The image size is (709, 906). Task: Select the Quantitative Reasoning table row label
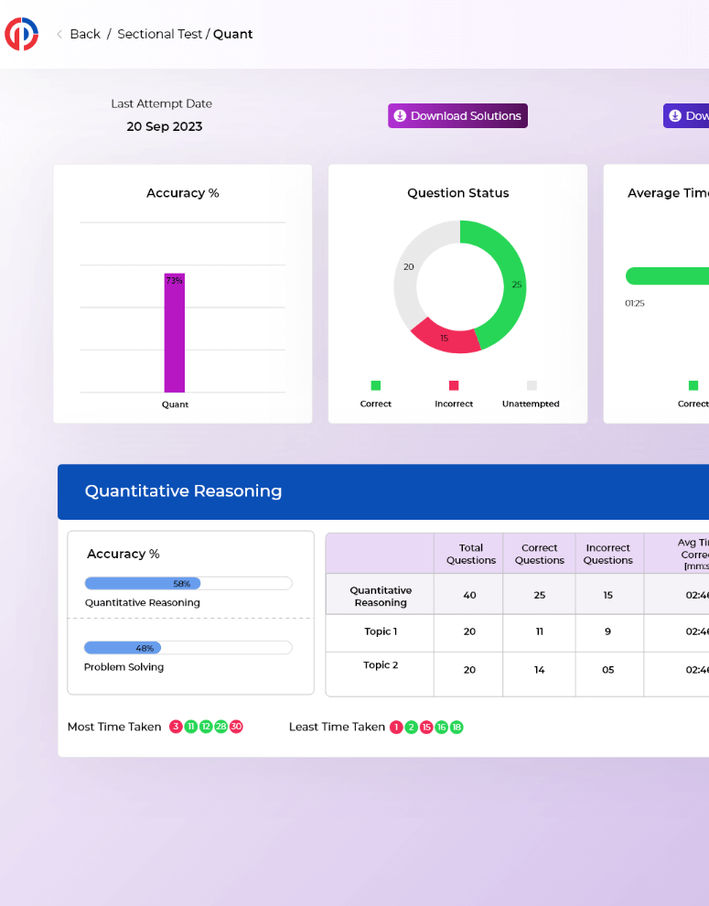(381, 597)
